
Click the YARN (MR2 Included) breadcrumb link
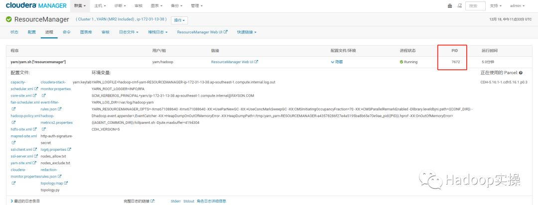115,19
